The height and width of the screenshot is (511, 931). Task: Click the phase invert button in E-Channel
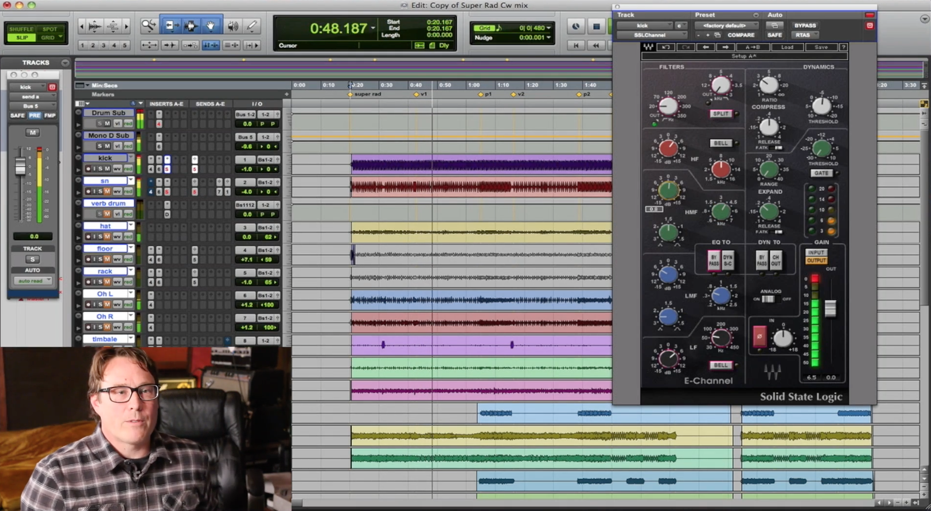point(759,336)
